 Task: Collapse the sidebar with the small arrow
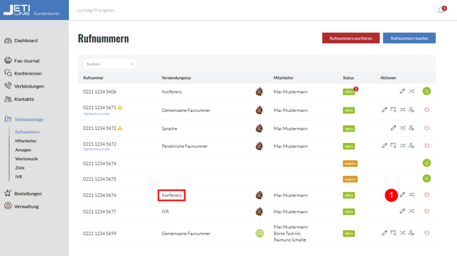(65, 24)
